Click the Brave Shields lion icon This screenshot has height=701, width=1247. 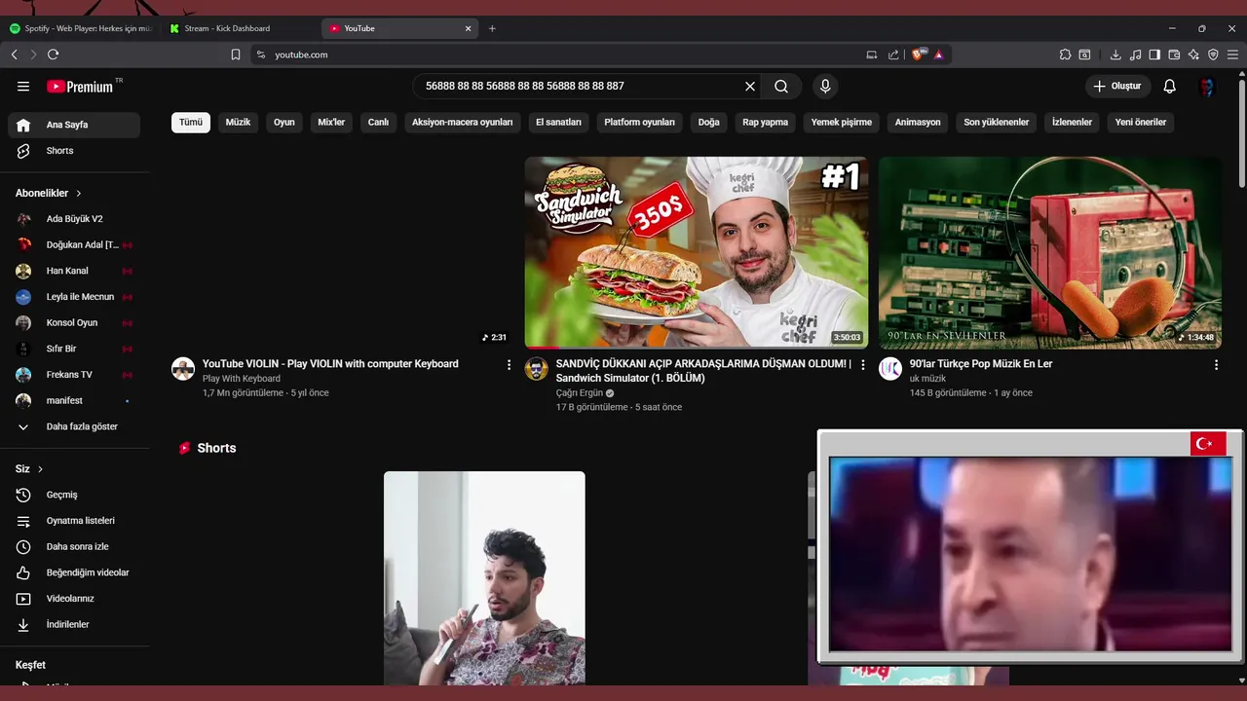pos(917,55)
